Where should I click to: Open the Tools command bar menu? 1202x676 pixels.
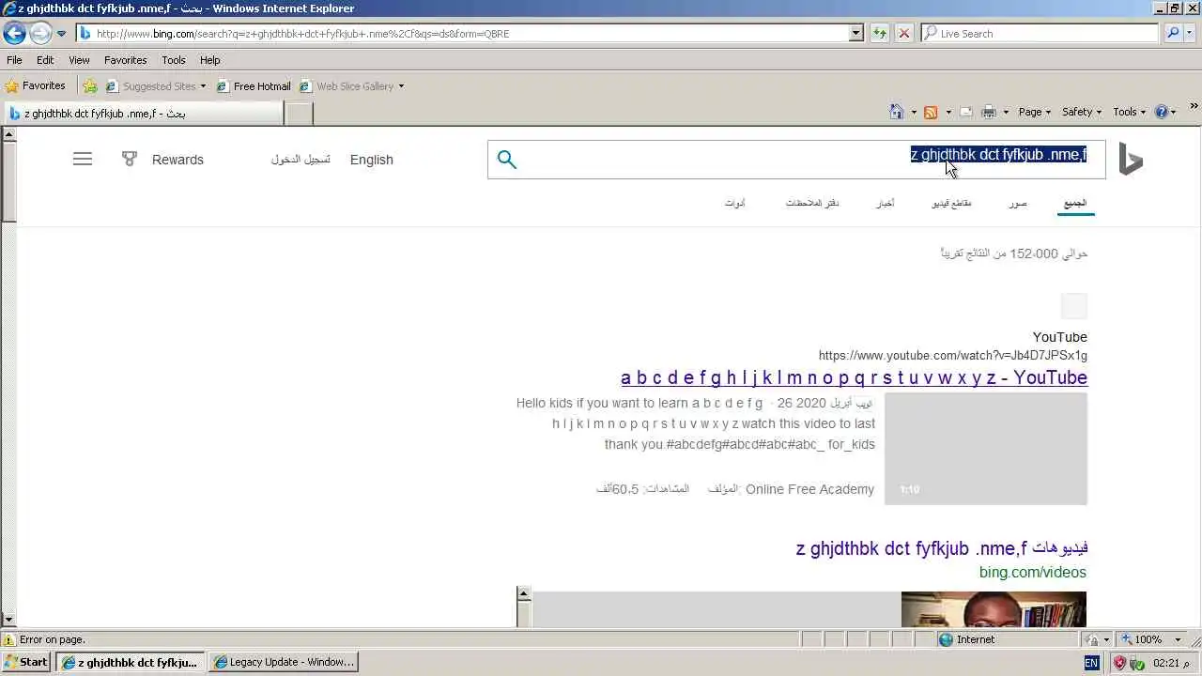pyautogui.click(x=1130, y=112)
